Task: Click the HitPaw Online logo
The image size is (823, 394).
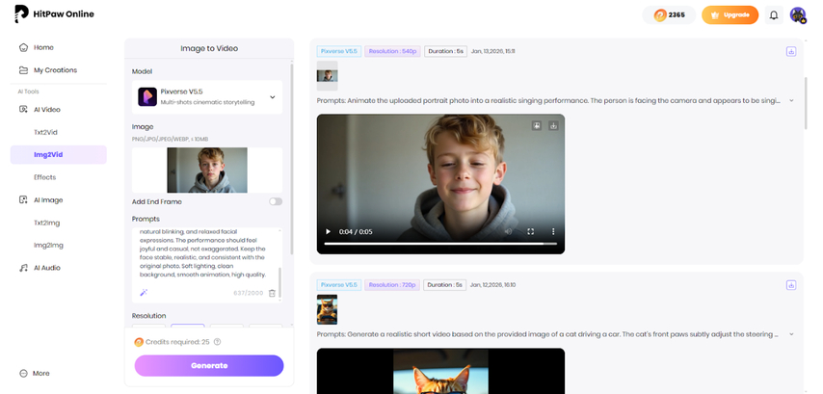Action: tap(54, 14)
